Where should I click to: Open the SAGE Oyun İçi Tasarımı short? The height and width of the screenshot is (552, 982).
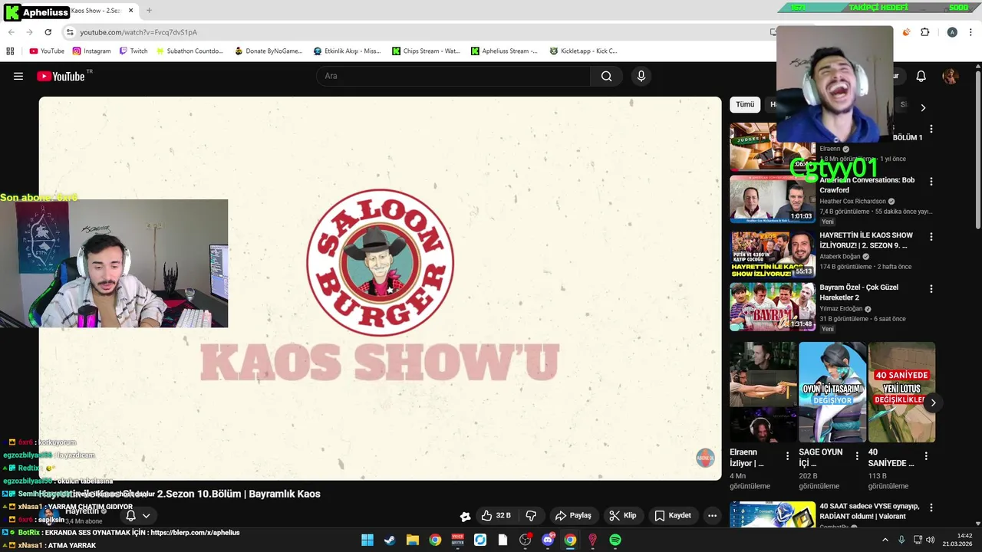(832, 392)
